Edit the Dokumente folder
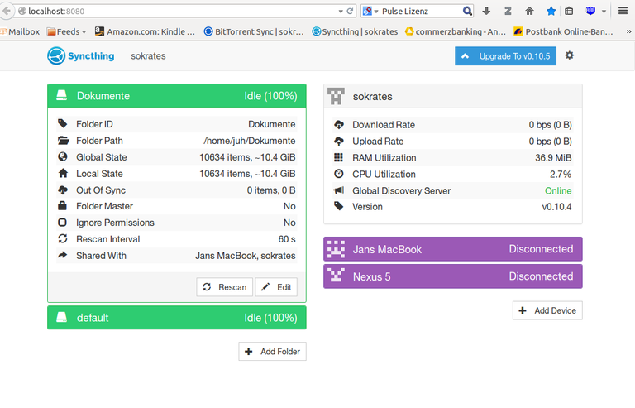 (276, 287)
